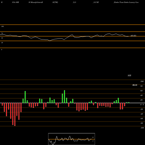
Task: Click the 'SI MunafaSutraR' header label
Action: pos(36,2)
